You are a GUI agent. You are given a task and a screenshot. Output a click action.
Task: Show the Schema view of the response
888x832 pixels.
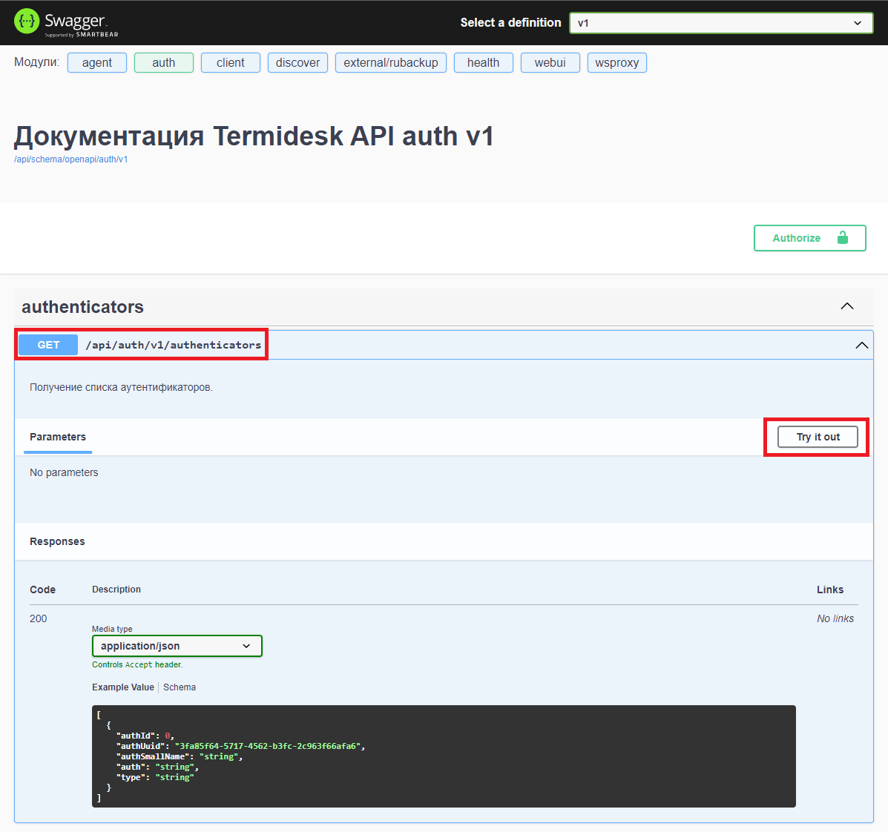coord(180,687)
